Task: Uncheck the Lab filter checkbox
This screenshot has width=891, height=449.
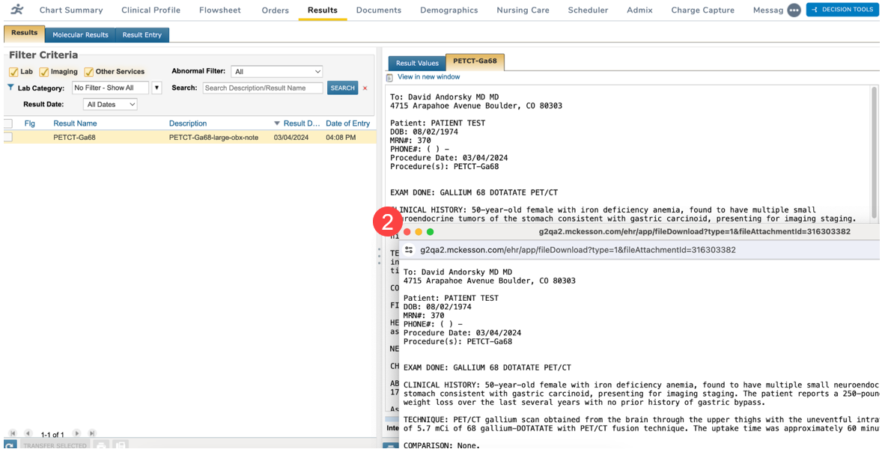Action: [x=13, y=72]
